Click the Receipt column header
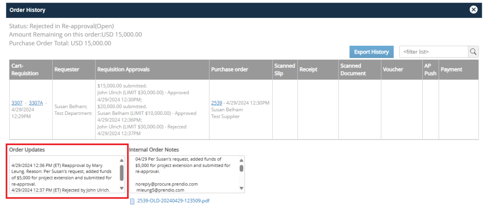 coord(318,70)
